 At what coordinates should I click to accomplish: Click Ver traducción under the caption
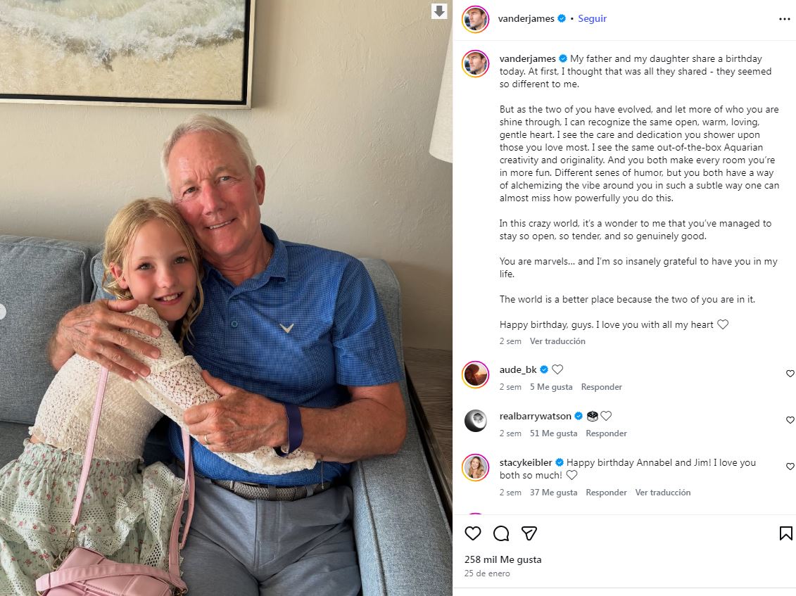557,341
